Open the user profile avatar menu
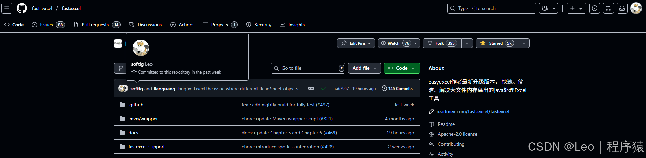The height and width of the screenshot is (158, 646). [636, 8]
